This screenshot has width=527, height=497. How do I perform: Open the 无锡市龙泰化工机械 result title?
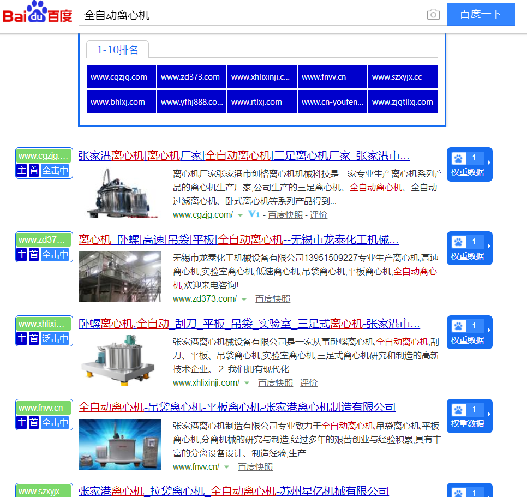(x=238, y=239)
